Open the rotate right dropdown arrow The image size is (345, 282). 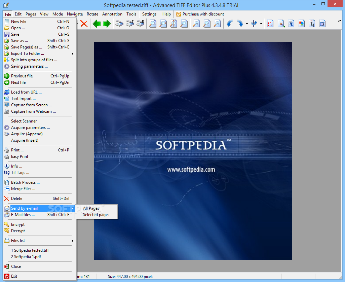pyautogui.click(x=247, y=24)
